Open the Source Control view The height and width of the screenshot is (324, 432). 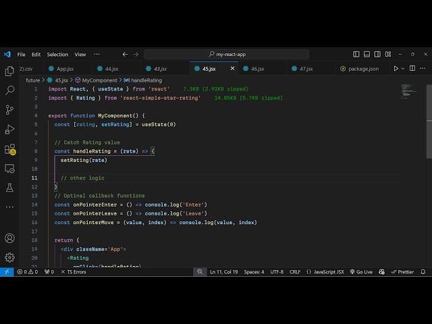(9, 109)
